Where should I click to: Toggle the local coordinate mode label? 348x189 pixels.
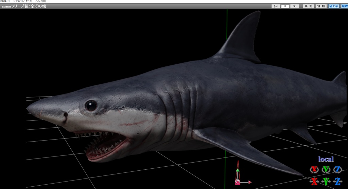coord(326,159)
